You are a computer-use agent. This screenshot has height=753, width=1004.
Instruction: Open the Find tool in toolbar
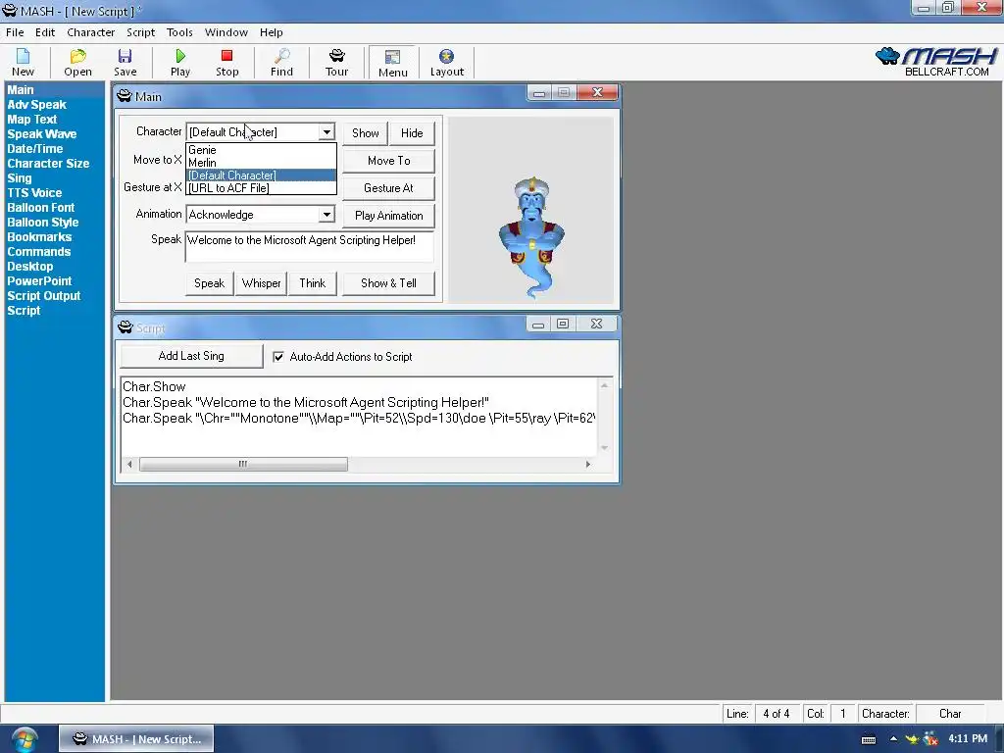pos(281,62)
